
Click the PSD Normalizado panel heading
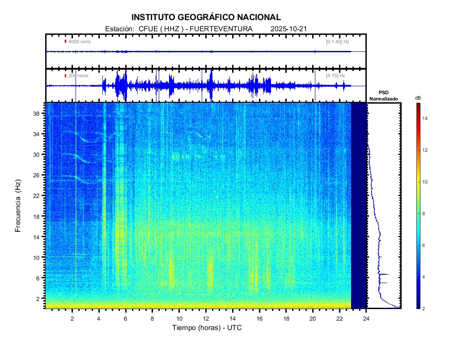[383, 96]
